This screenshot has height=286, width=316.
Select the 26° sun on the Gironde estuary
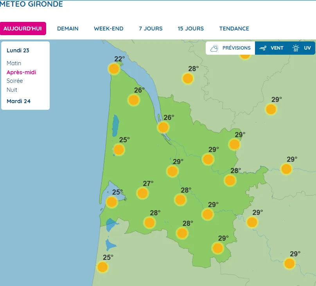[163, 127]
